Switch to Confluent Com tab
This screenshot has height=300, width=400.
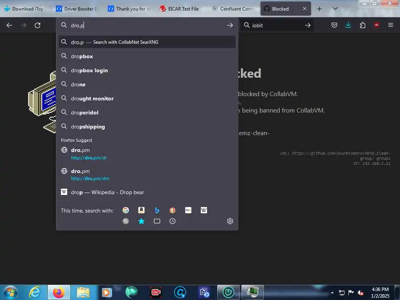click(x=234, y=9)
